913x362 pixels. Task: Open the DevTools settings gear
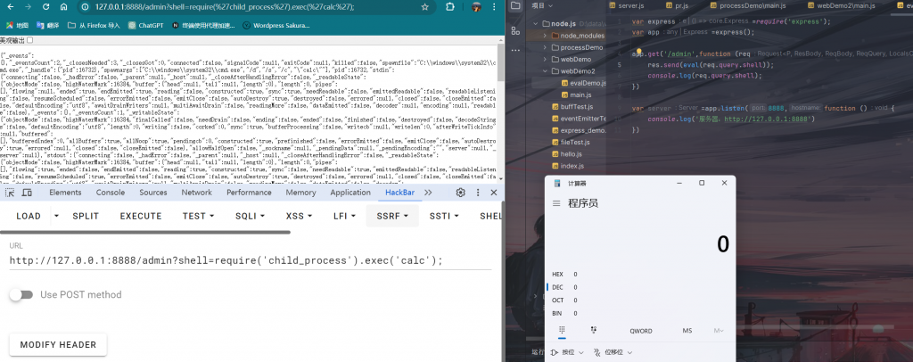(x=461, y=193)
